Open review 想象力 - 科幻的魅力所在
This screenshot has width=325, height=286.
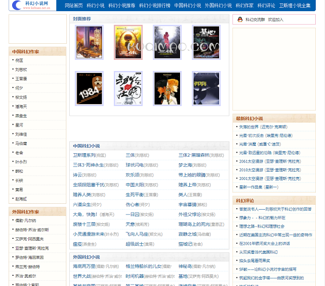(x=262, y=217)
